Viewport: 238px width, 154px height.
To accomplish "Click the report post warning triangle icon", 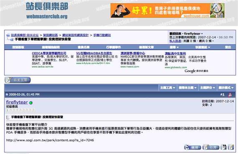I will coord(230,95).
